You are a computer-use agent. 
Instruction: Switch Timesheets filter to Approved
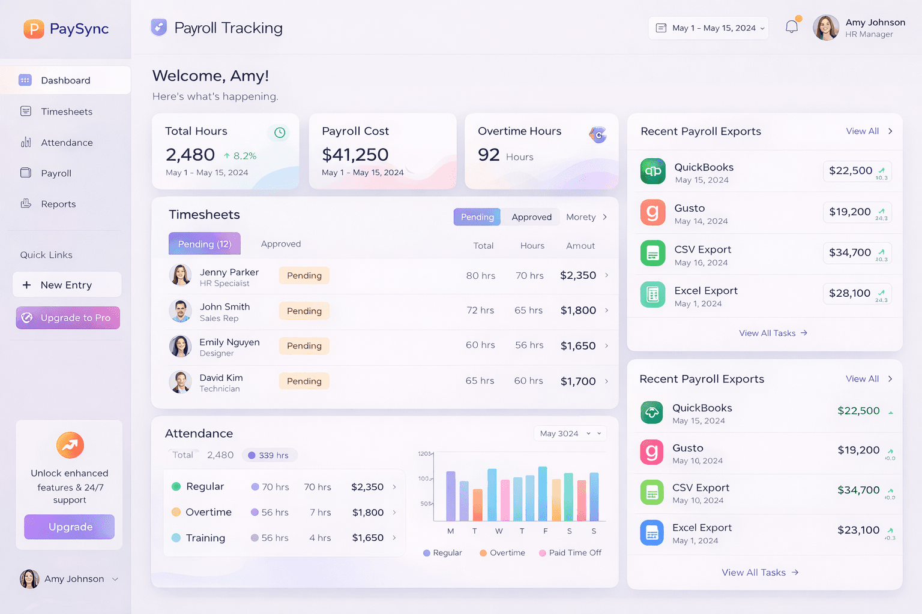coord(531,216)
